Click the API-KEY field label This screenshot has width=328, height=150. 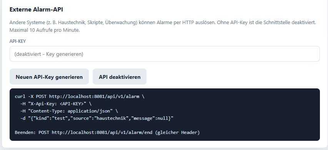click(18, 41)
